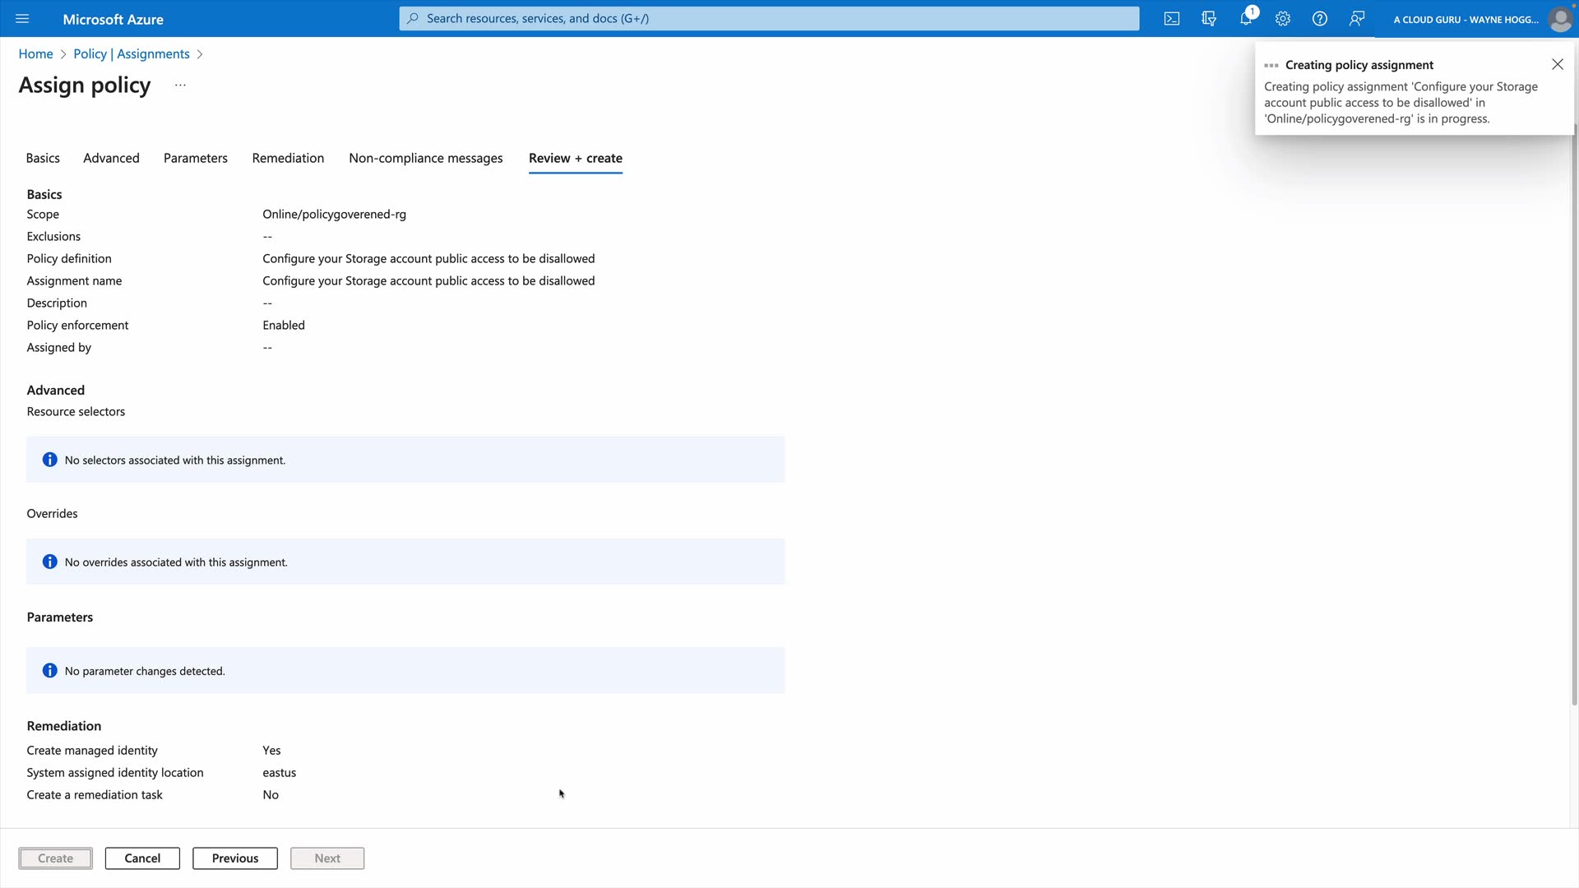Open ellipsis menu next to Assign policy

tap(180, 86)
